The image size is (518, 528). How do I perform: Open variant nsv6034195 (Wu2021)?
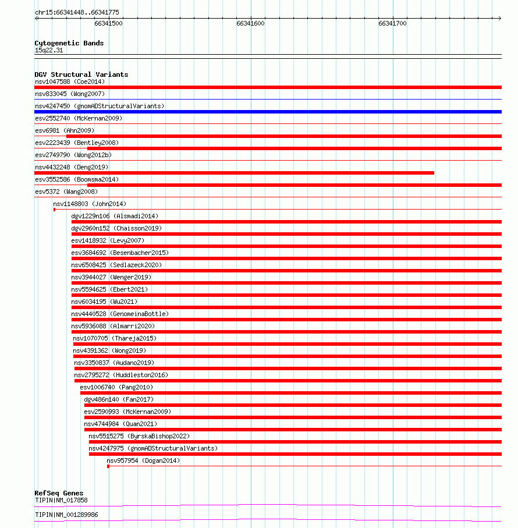pos(104,302)
